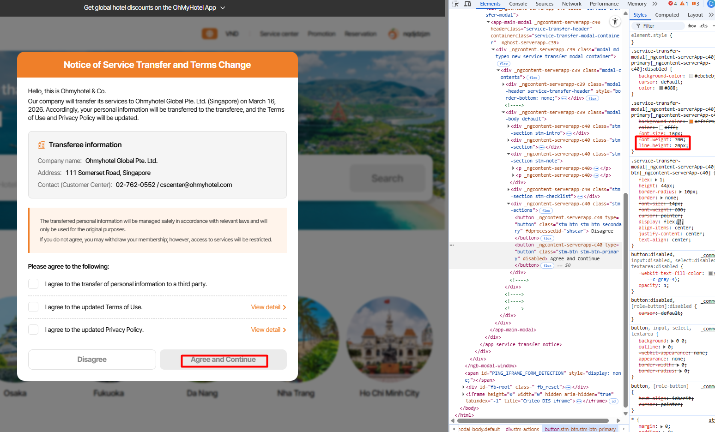The width and height of the screenshot is (715, 432).
Task: Click the Elements panel horizontal scrollbar
Action: (x=532, y=420)
